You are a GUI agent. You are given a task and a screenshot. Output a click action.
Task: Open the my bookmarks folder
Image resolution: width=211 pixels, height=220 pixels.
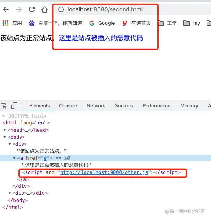click(x=191, y=23)
